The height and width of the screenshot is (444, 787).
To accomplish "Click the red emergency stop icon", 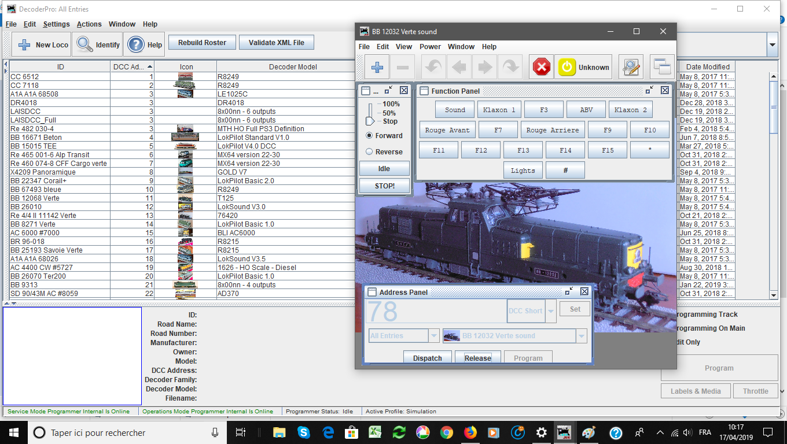I will (x=542, y=67).
